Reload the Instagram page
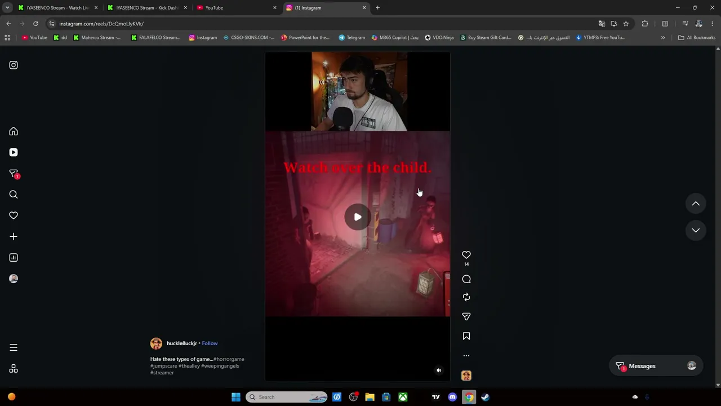 pyautogui.click(x=35, y=24)
